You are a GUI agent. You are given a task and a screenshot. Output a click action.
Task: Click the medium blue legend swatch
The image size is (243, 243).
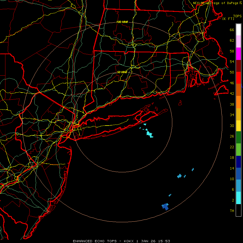tap(238, 174)
